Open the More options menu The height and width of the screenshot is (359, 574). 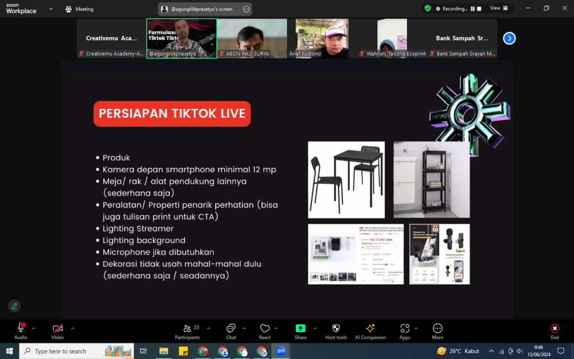click(437, 331)
